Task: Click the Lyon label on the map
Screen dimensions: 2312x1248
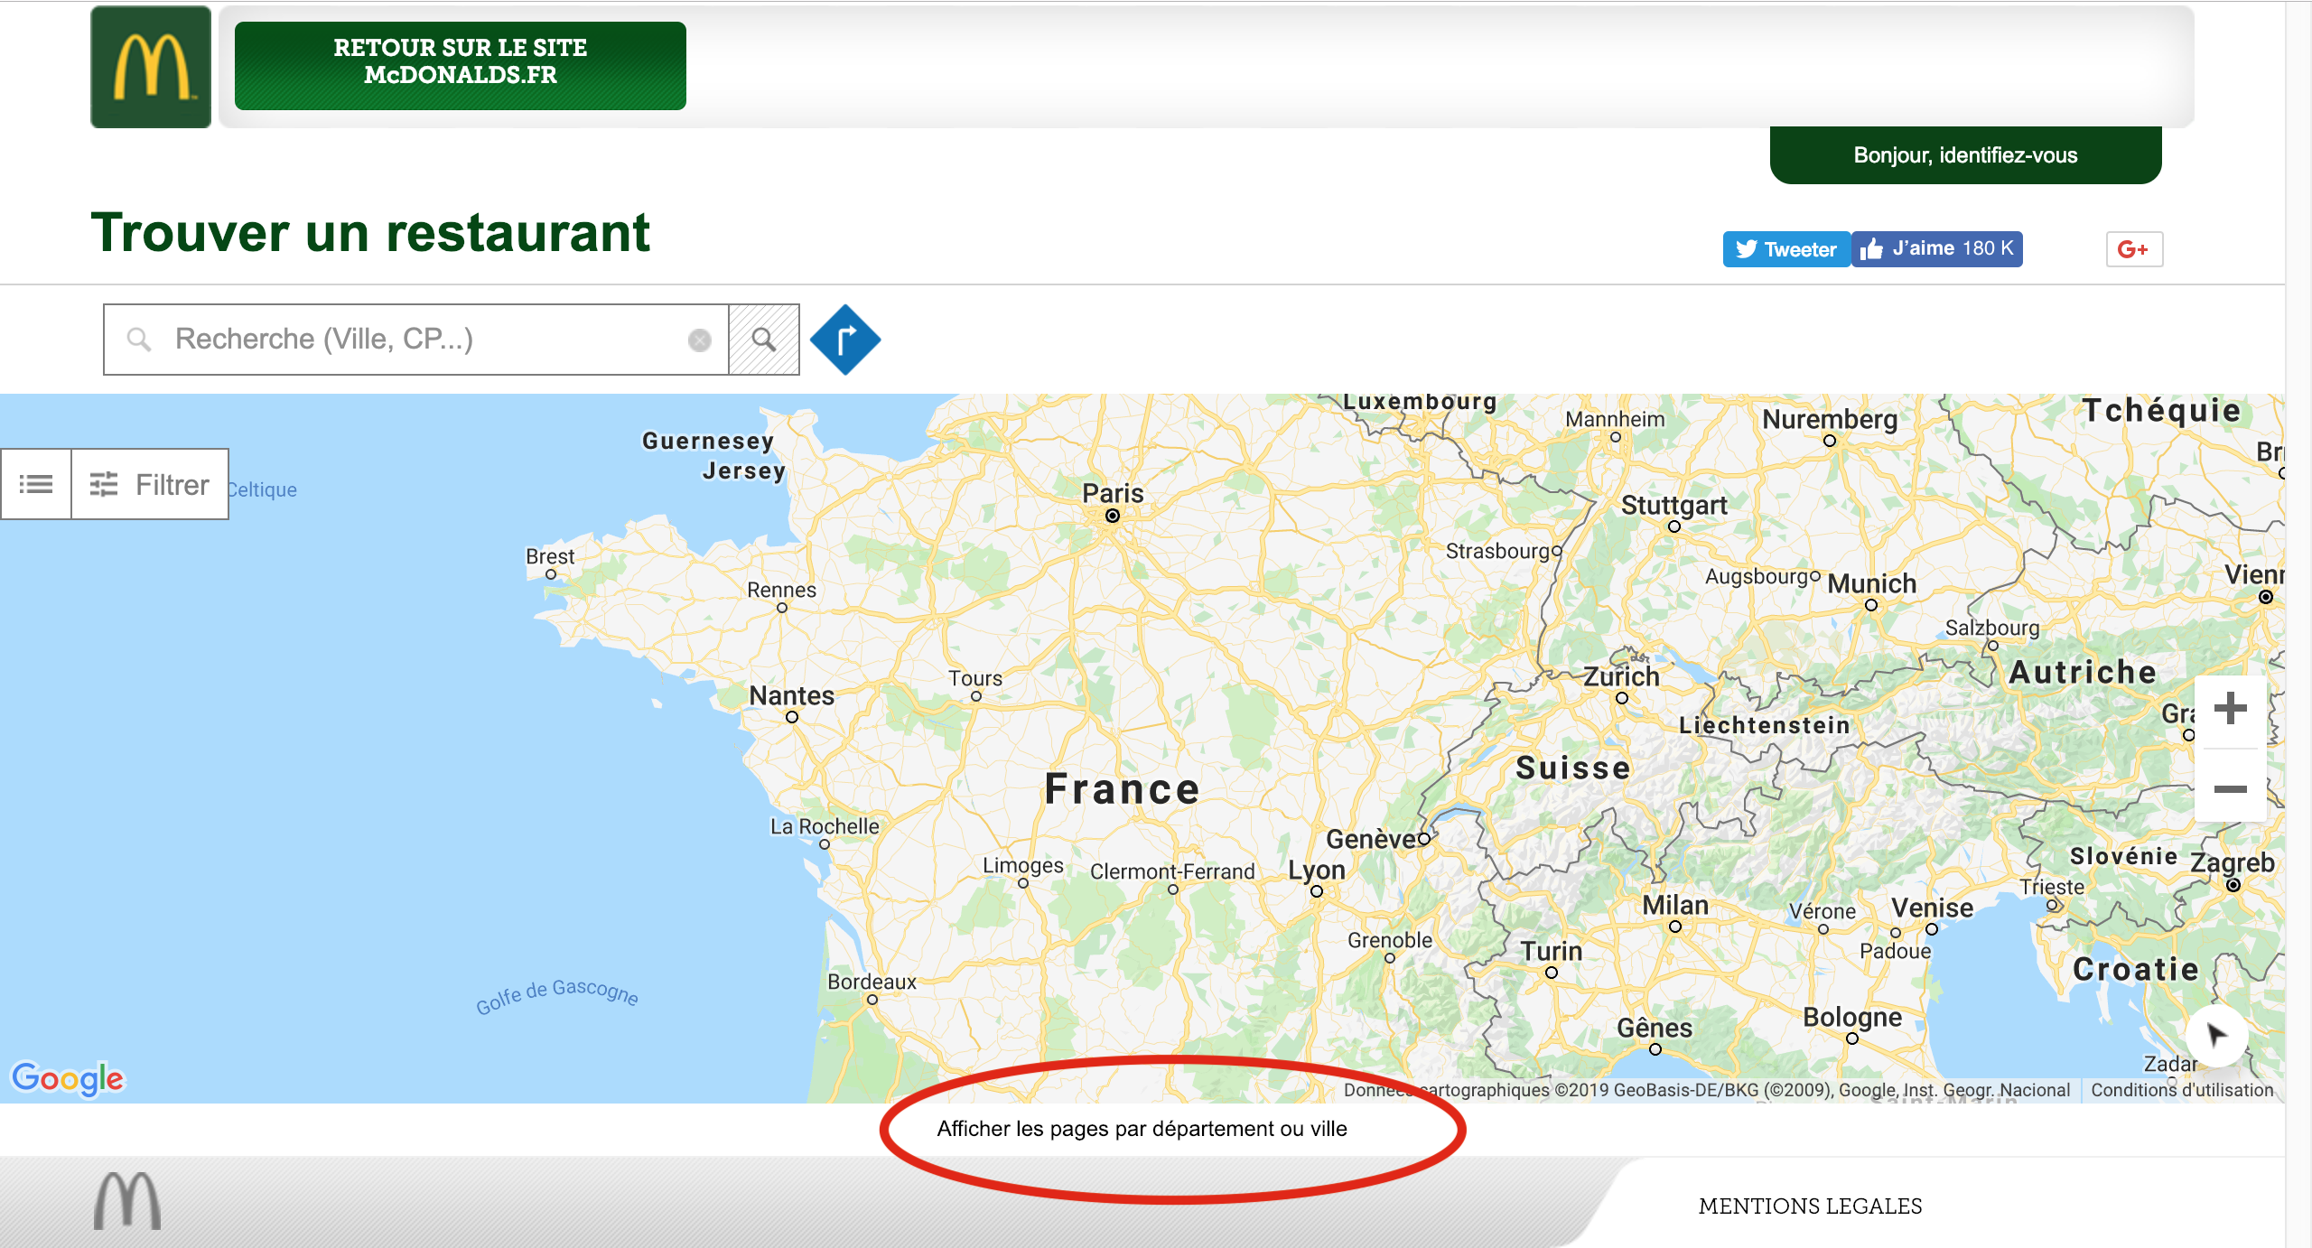Action: point(1317,871)
